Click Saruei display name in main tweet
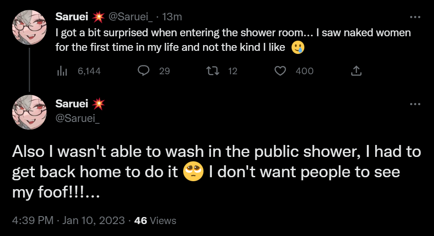This screenshot has width=434, height=236. pos(71,104)
